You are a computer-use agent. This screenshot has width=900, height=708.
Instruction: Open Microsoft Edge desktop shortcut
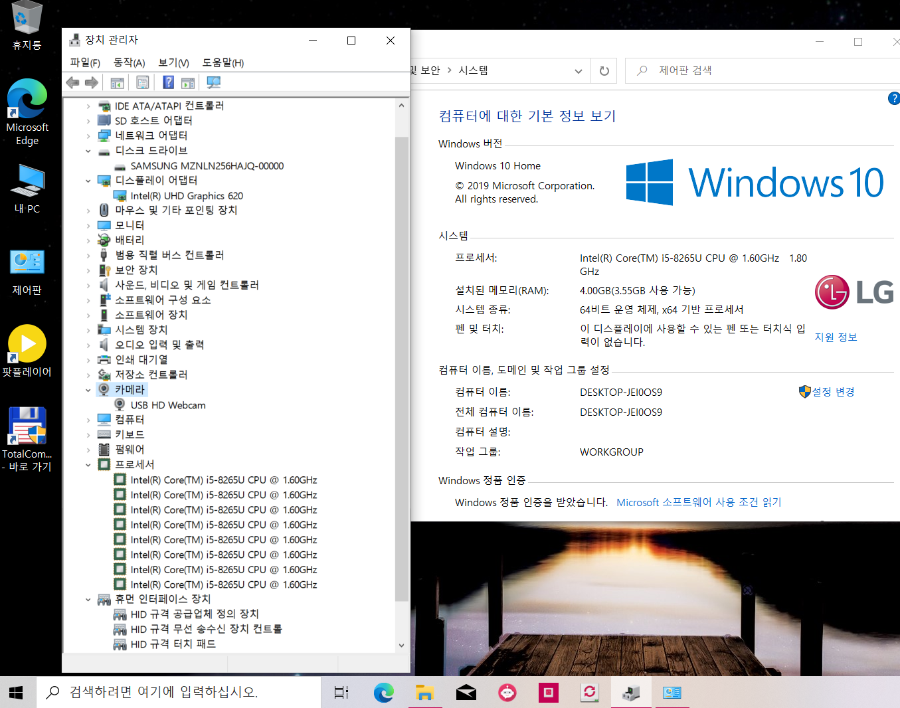point(27,112)
